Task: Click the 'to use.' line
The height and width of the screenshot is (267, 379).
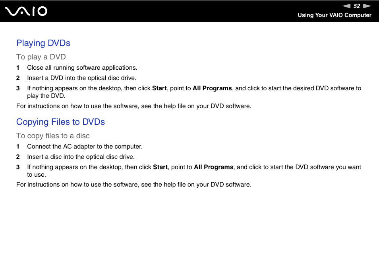Action: 37,175
